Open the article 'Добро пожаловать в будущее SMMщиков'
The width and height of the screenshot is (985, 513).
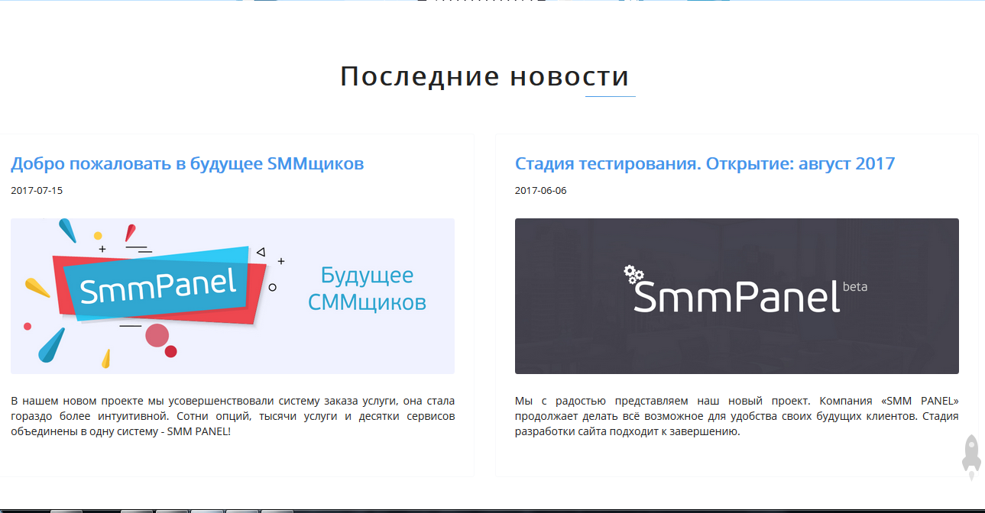pyautogui.click(x=187, y=163)
